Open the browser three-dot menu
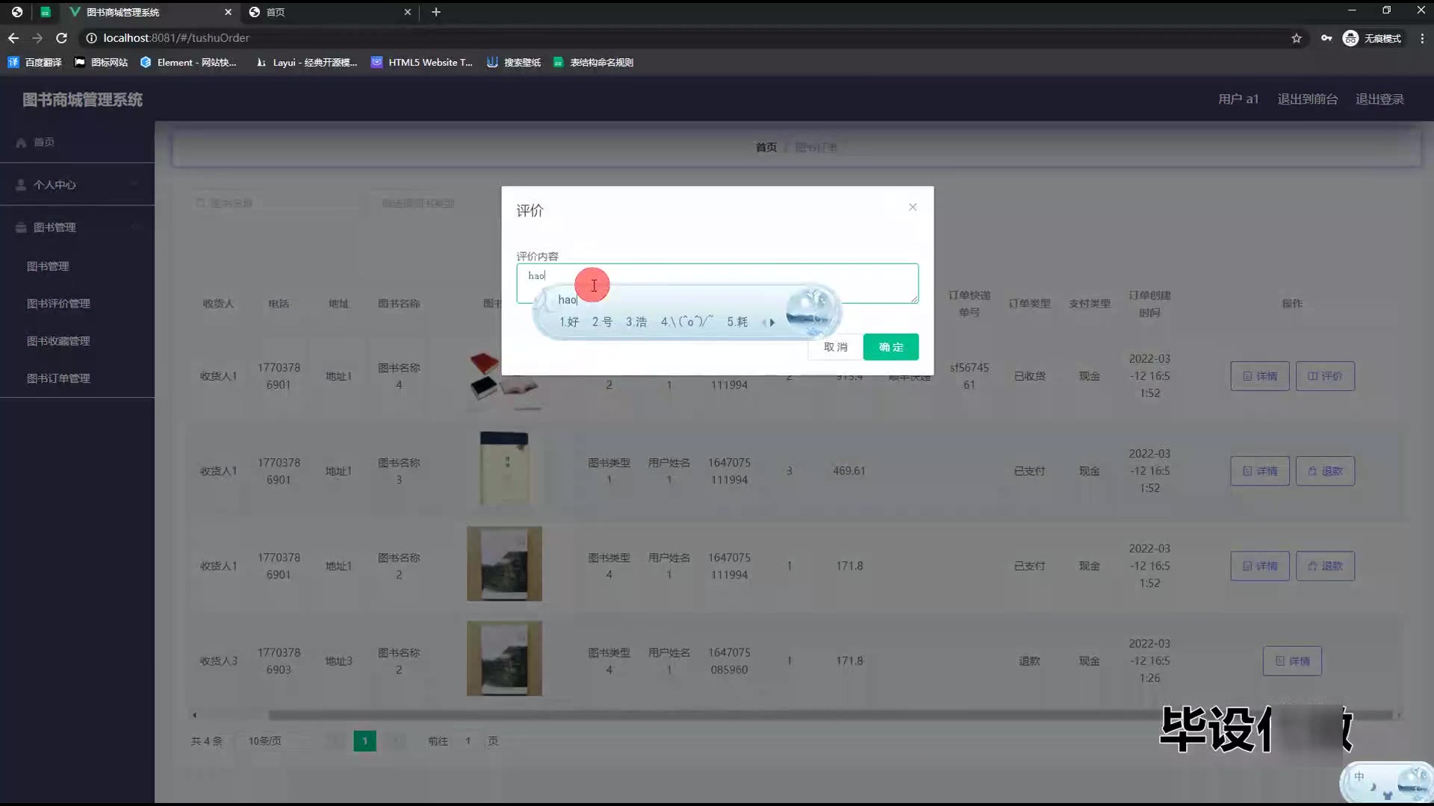 pyautogui.click(x=1422, y=38)
